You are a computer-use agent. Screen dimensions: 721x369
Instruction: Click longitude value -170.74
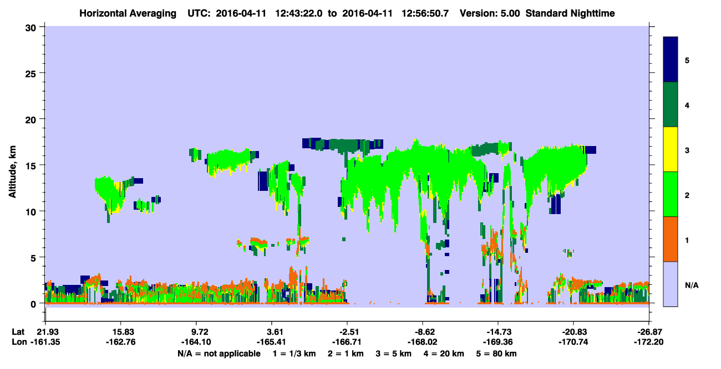coord(573,342)
